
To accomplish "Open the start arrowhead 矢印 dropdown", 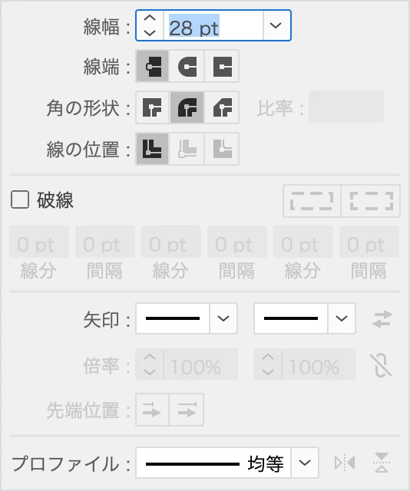I will tap(223, 318).
